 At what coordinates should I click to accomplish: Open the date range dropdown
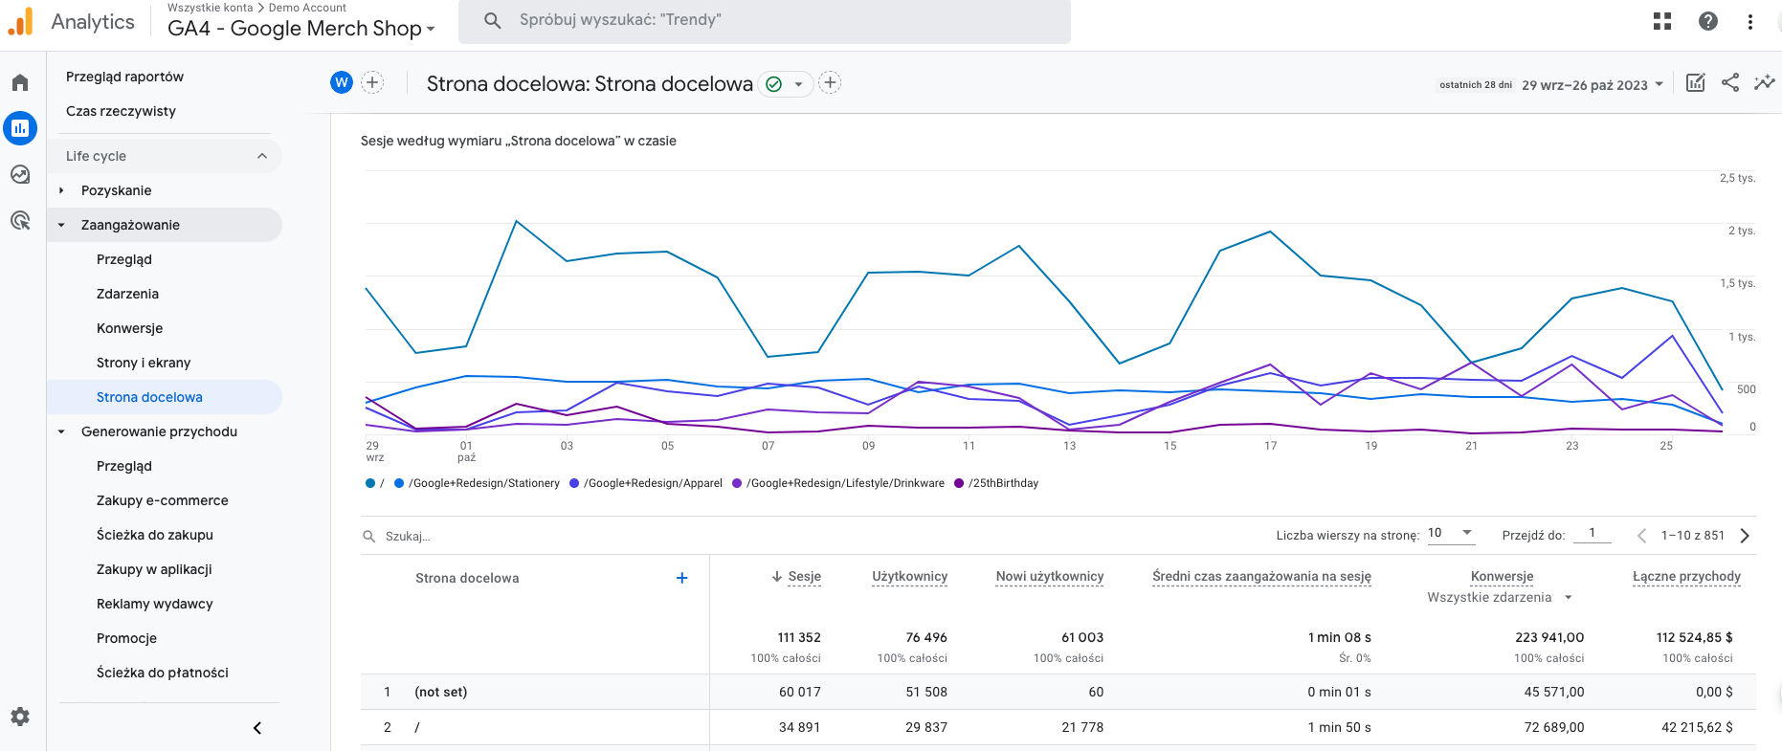coord(1593,85)
